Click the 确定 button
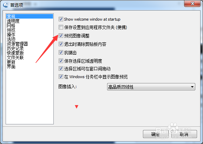 pos(156,134)
